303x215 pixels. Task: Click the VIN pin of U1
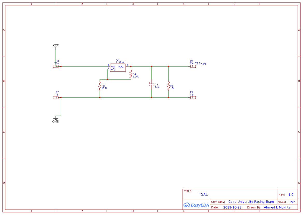[x=113, y=67]
